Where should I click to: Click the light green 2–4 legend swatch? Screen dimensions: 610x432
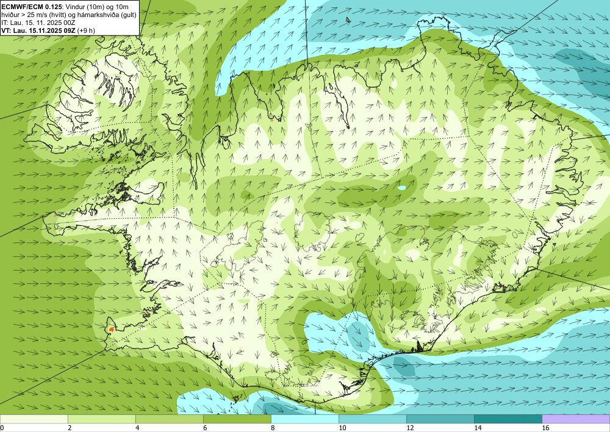coord(101,419)
